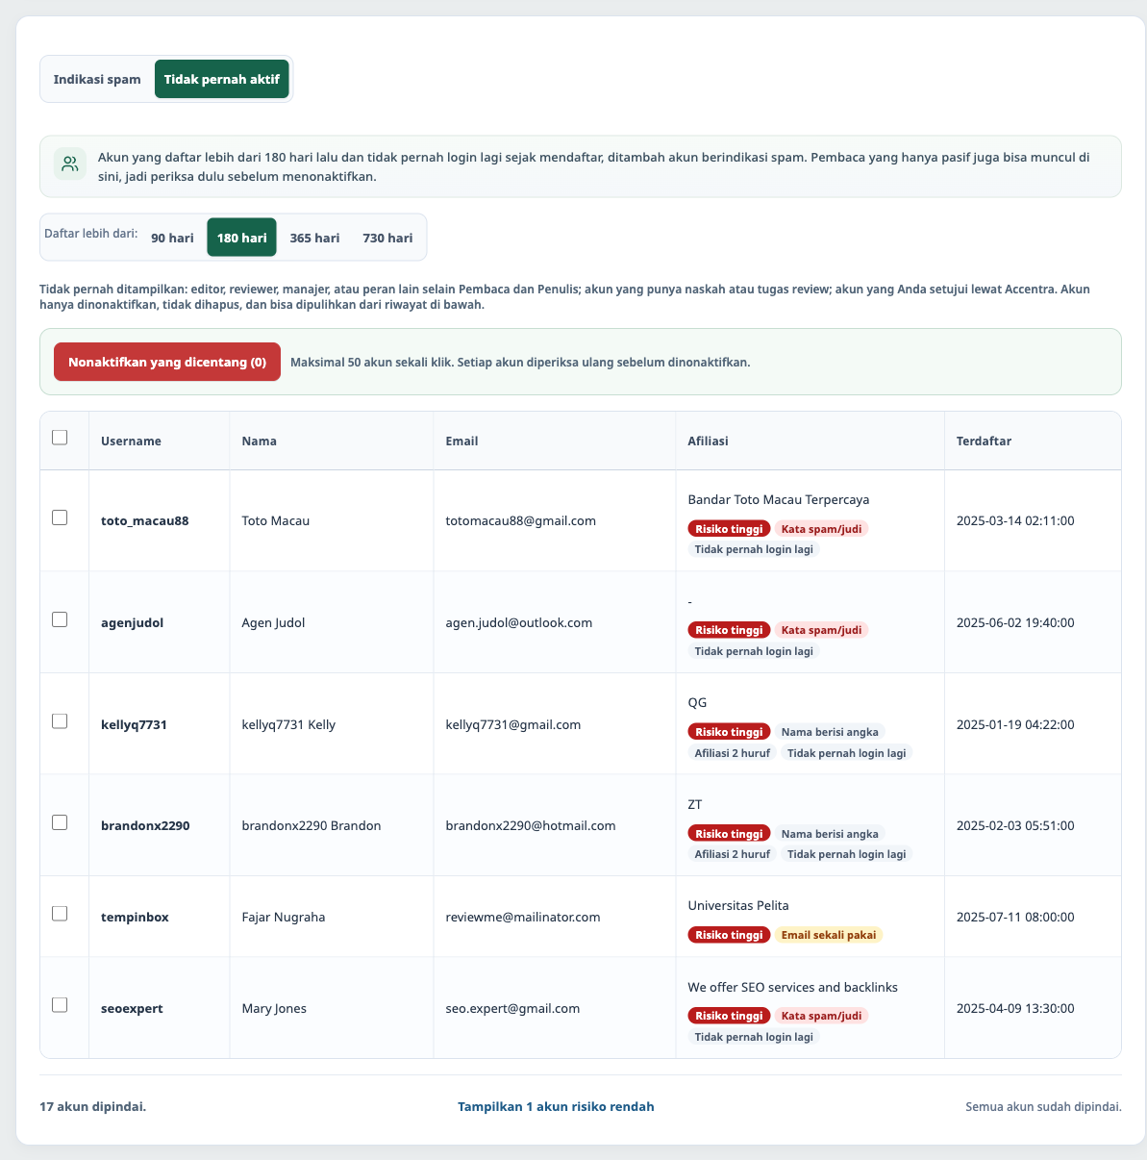Open Tampilkan 1 akun risiko rendah link

556,1106
